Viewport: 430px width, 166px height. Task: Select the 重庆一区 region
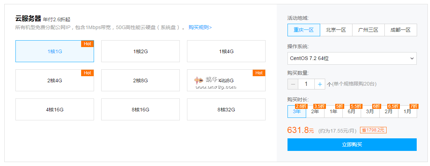point(304,30)
